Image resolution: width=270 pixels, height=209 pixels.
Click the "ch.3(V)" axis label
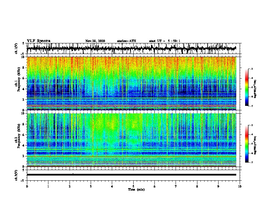click(x=16, y=175)
